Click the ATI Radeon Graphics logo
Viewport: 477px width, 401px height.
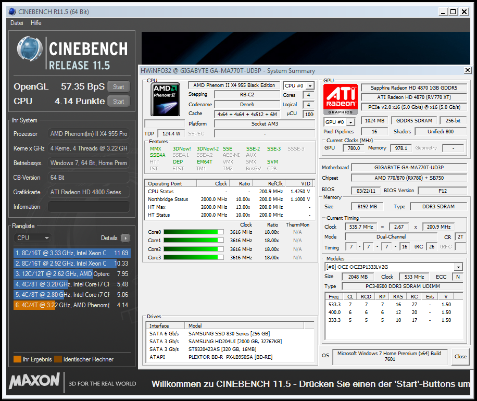pyautogui.click(x=340, y=99)
